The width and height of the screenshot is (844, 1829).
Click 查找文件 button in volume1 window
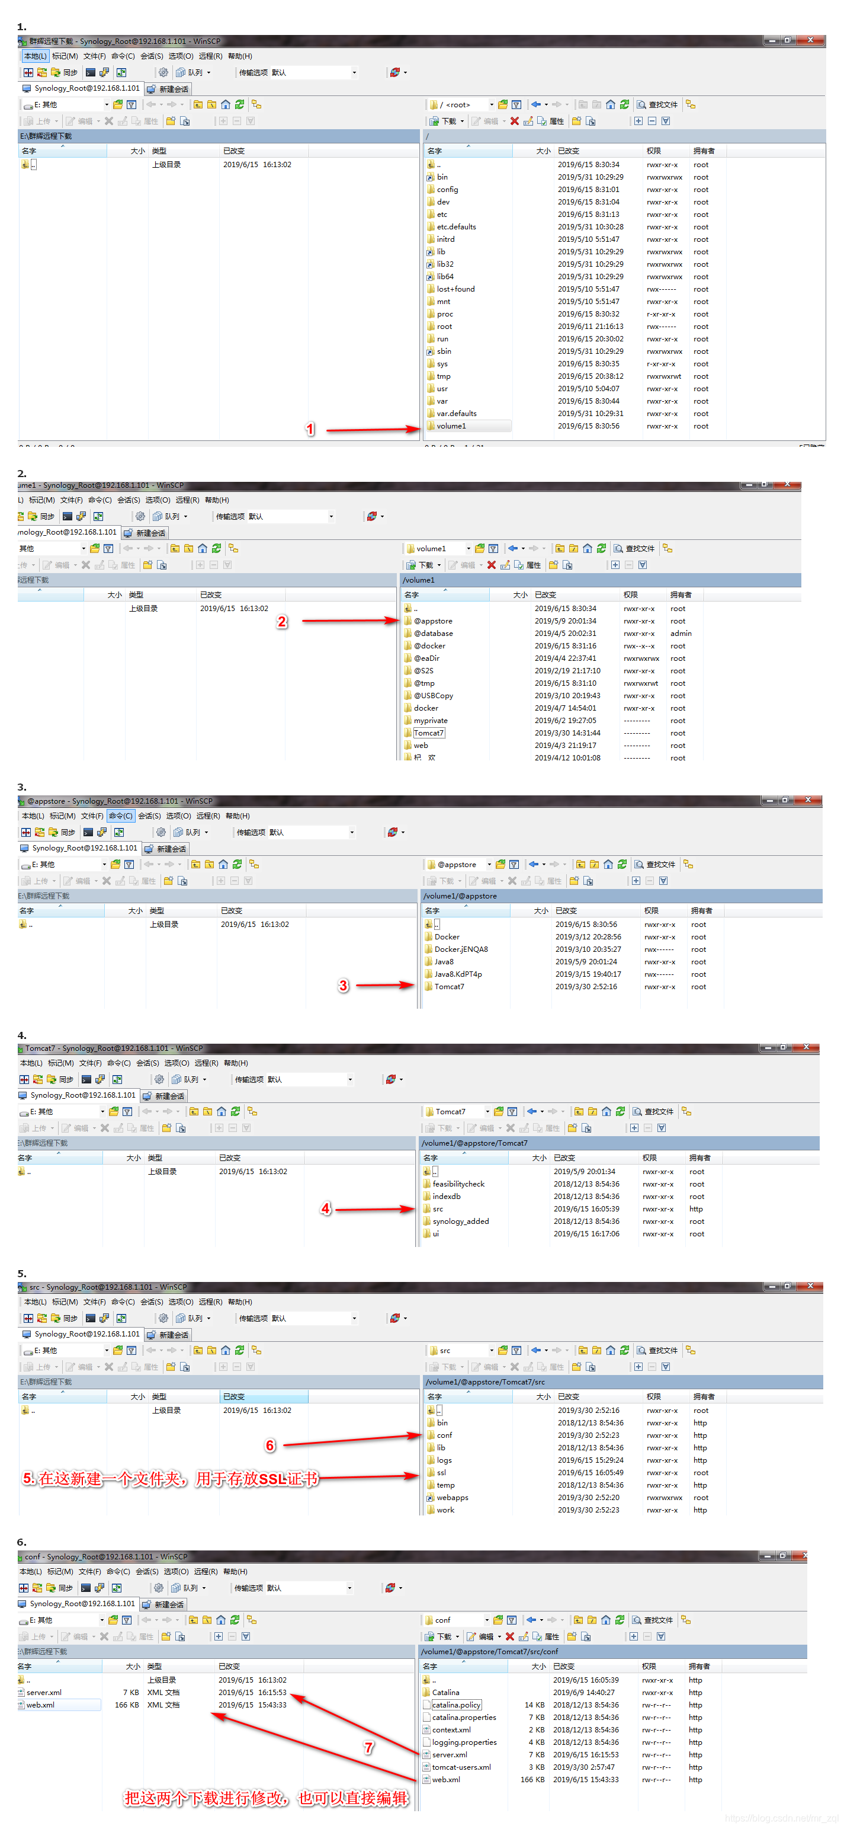coord(634,548)
